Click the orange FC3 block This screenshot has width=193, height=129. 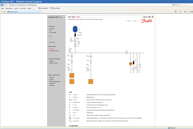click(x=90, y=82)
